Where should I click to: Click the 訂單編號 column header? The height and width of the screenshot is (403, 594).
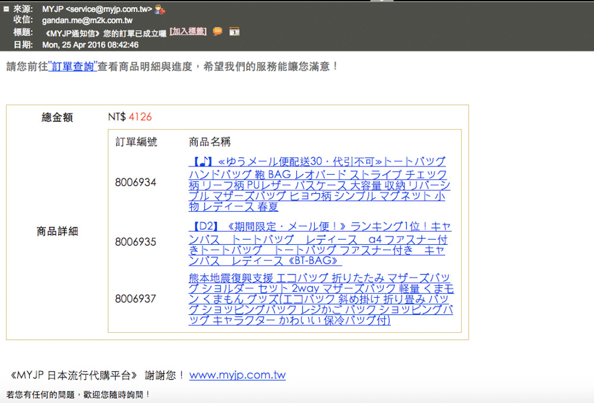(x=136, y=142)
